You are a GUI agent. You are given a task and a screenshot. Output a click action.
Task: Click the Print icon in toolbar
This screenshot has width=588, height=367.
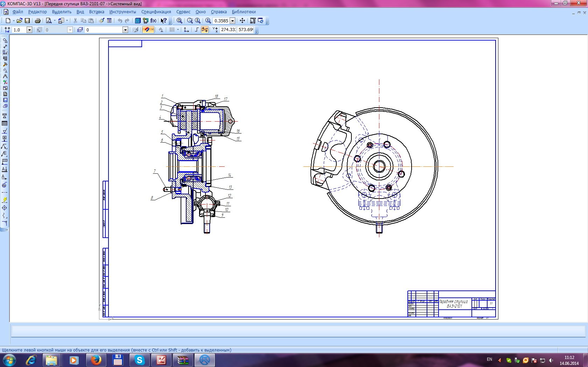38,21
